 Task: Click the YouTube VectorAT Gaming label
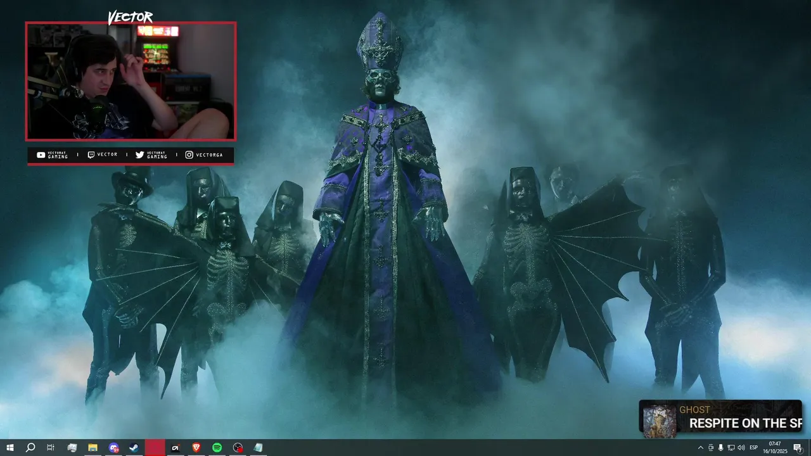click(53, 155)
